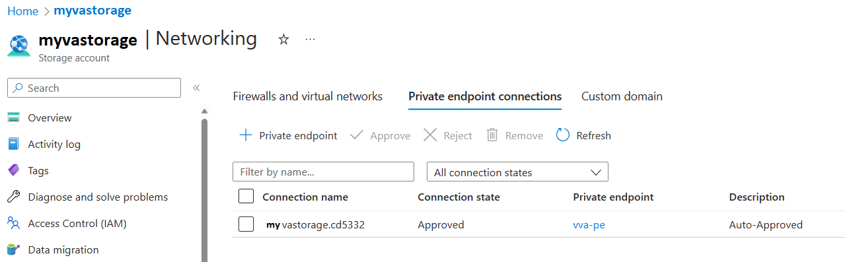845x262 pixels.
Task: Click the storage account icon by the title
Action: pyautogui.click(x=19, y=46)
